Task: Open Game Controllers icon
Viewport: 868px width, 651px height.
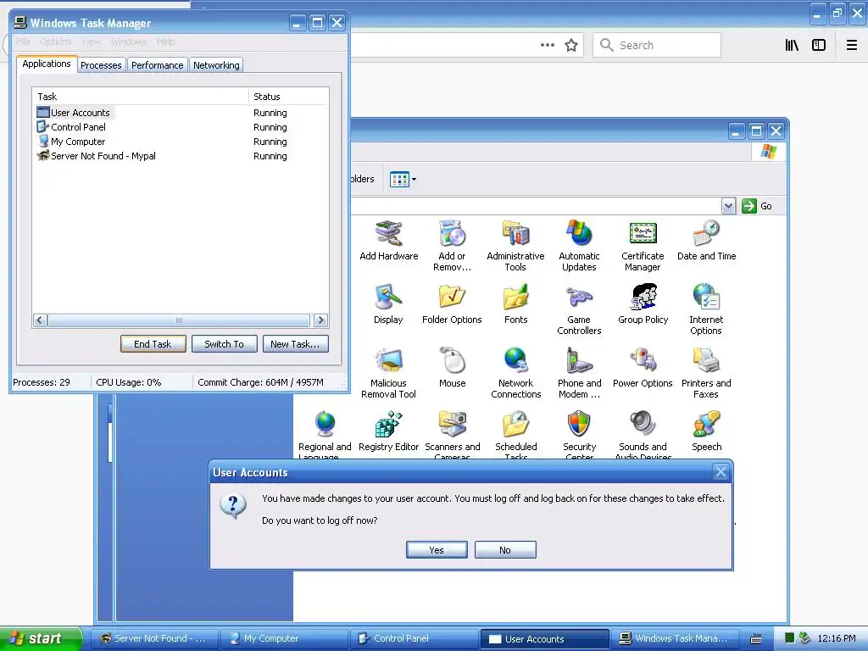Action: pyautogui.click(x=579, y=309)
